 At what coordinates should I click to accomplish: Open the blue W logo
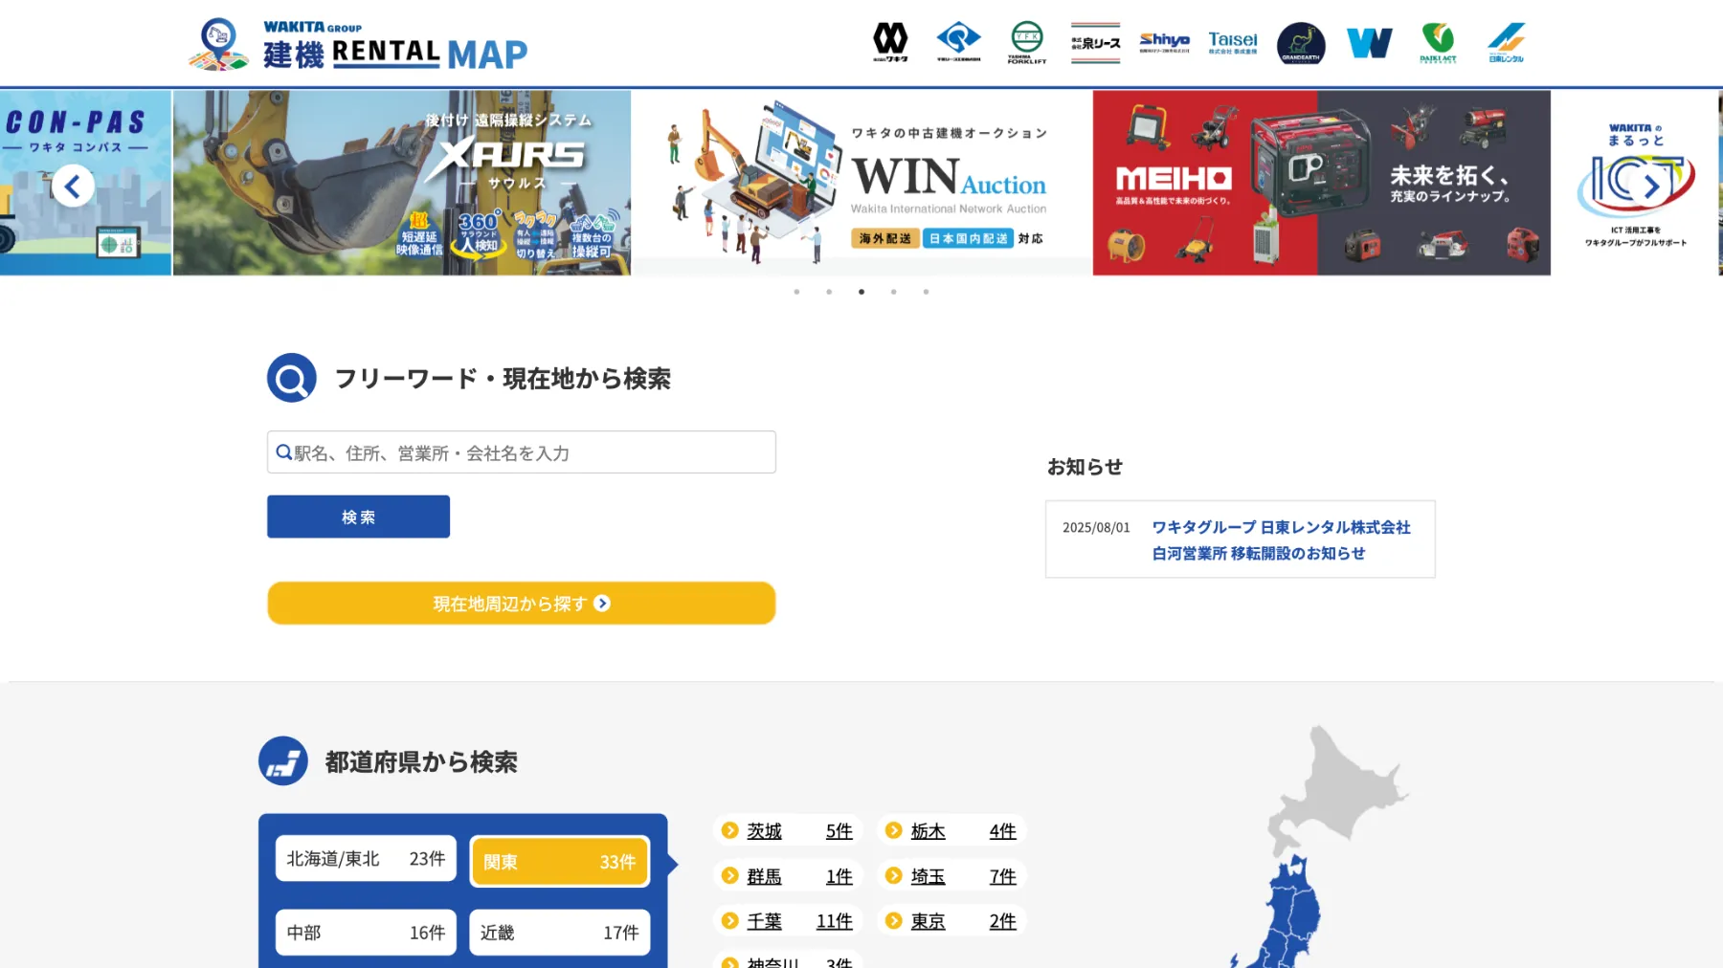click(x=1370, y=43)
